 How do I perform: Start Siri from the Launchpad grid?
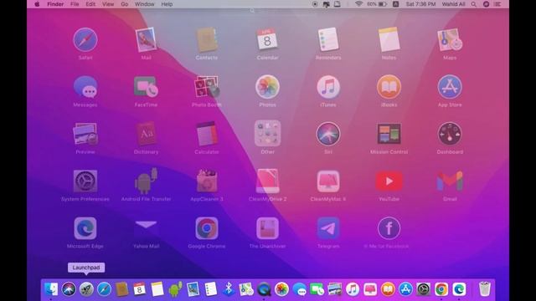tap(328, 134)
